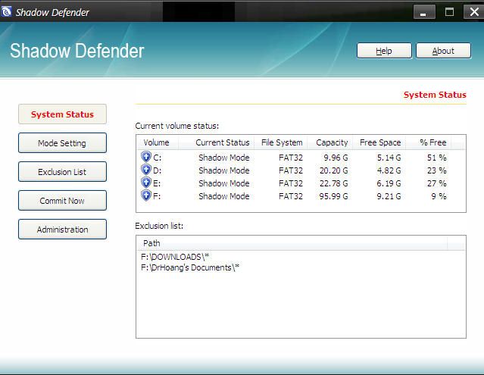Click Shadow Mode status of volume C:
The width and height of the screenshot is (484, 375).
click(223, 158)
